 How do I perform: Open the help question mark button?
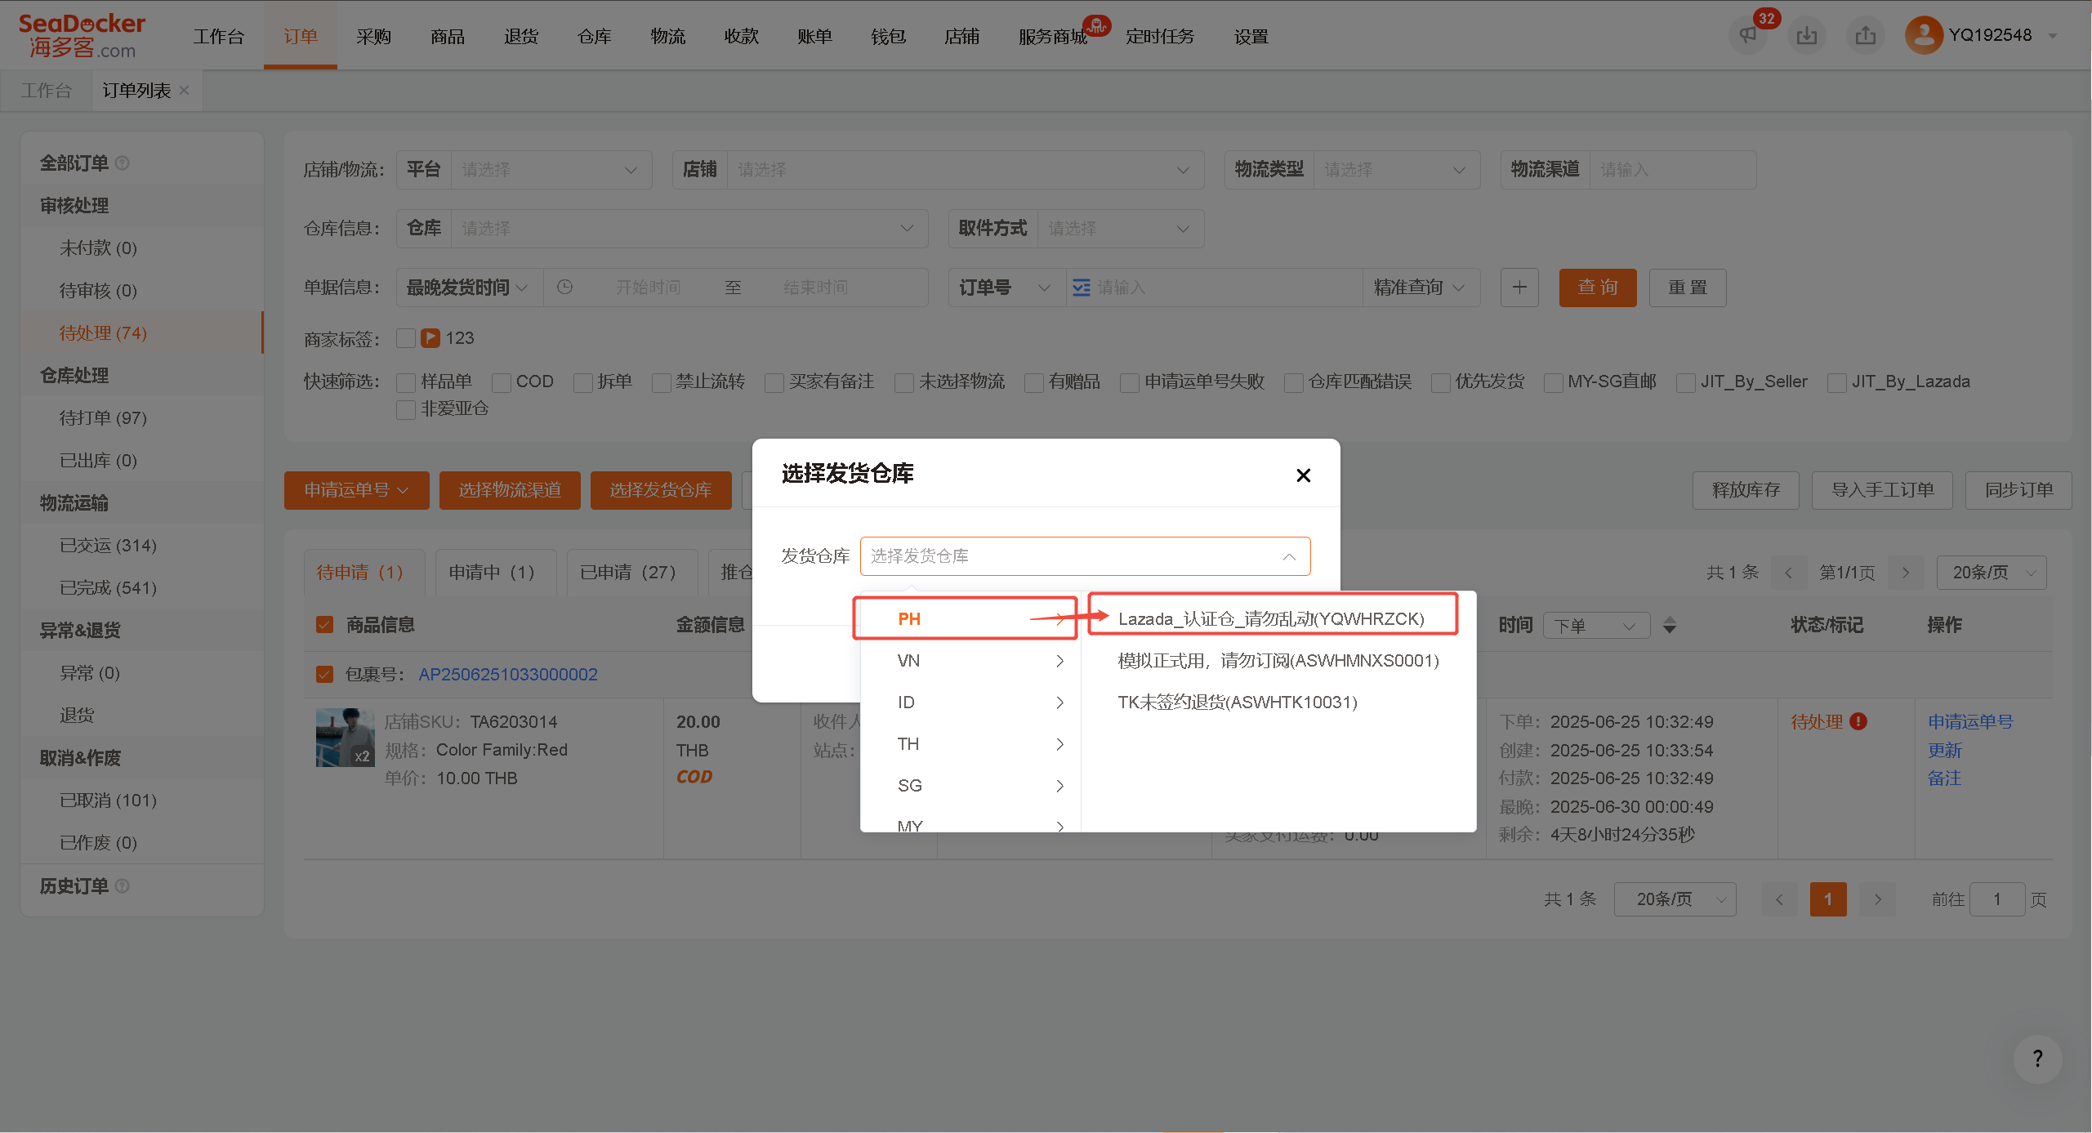click(x=2037, y=1059)
